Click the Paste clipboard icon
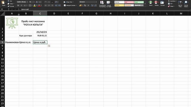Screen dimensions: 191x107 3,3
